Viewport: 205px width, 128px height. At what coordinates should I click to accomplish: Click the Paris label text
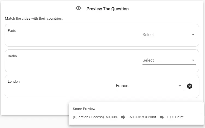[12, 31]
